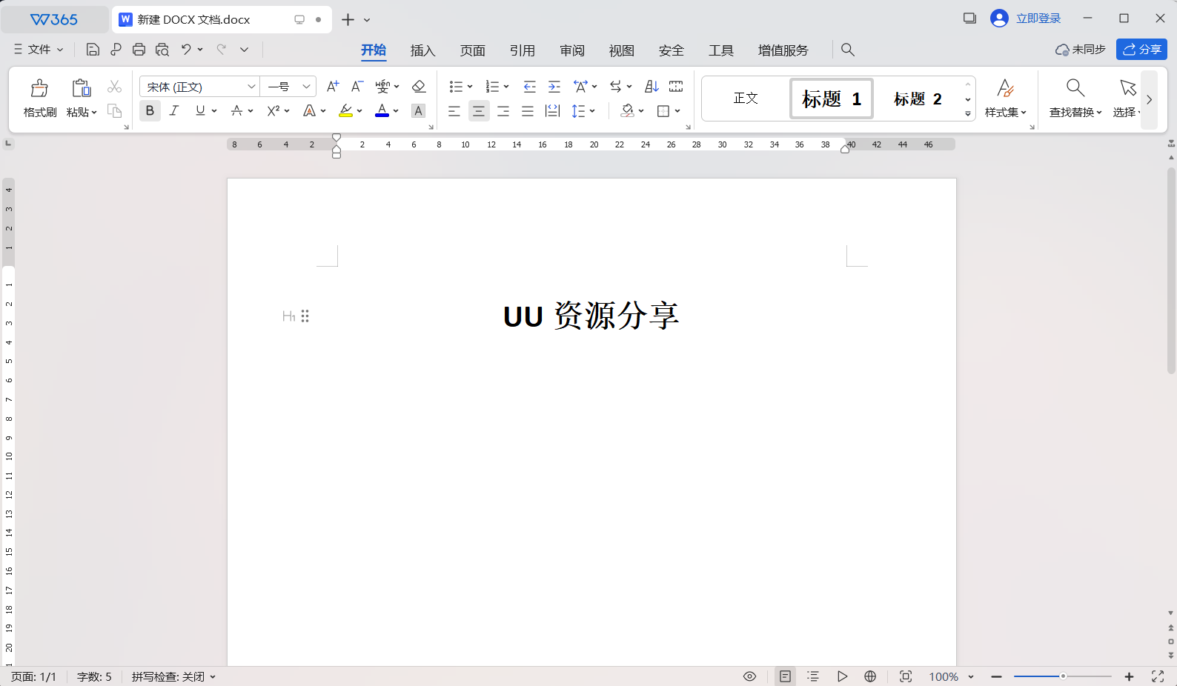Toggle Italic formatting
The image size is (1177, 686).
(x=174, y=111)
